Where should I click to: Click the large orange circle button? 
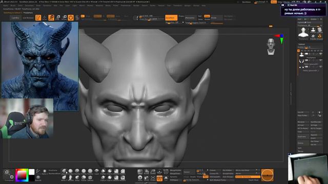[x=268, y=175]
